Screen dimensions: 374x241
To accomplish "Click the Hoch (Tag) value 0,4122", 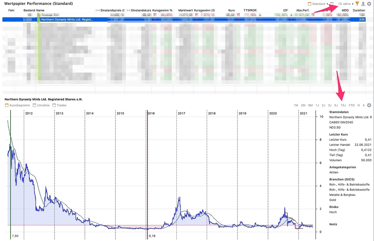I will 366,150.
